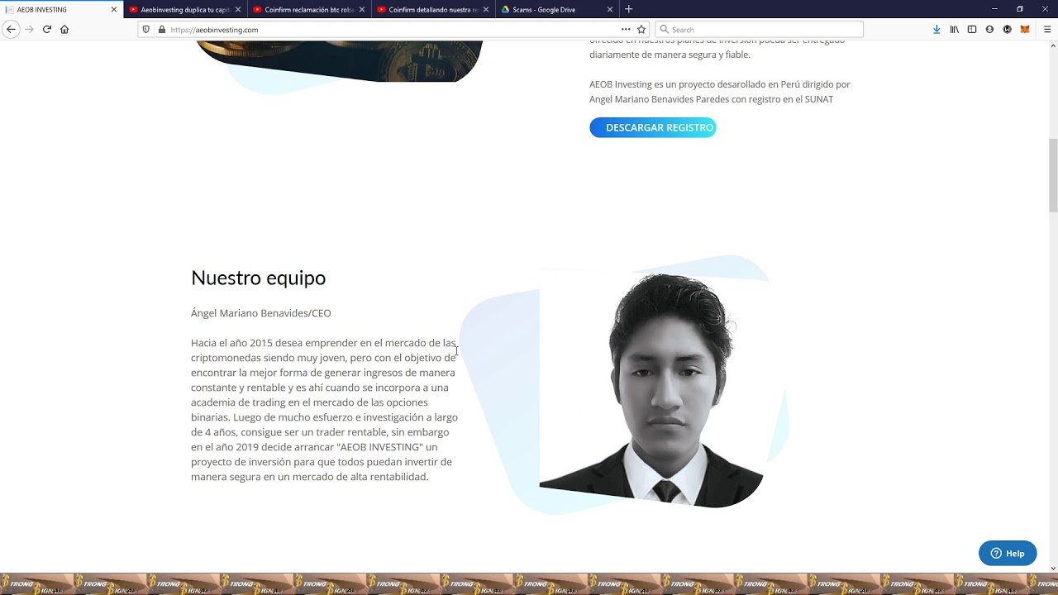The image size is (1058, 595).
Task: Open the page actions three-dot menu
Action: pos(626,29)
